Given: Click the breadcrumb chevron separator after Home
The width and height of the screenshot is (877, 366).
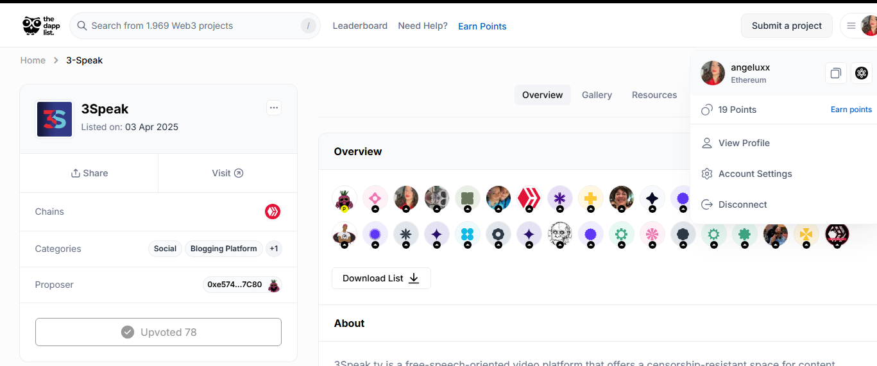Looking at the screenshot, I should [56, 60].
